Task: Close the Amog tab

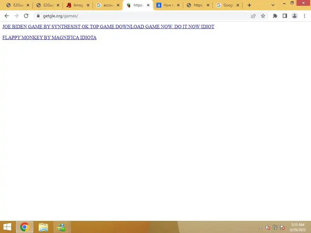Action: [88, 5]
